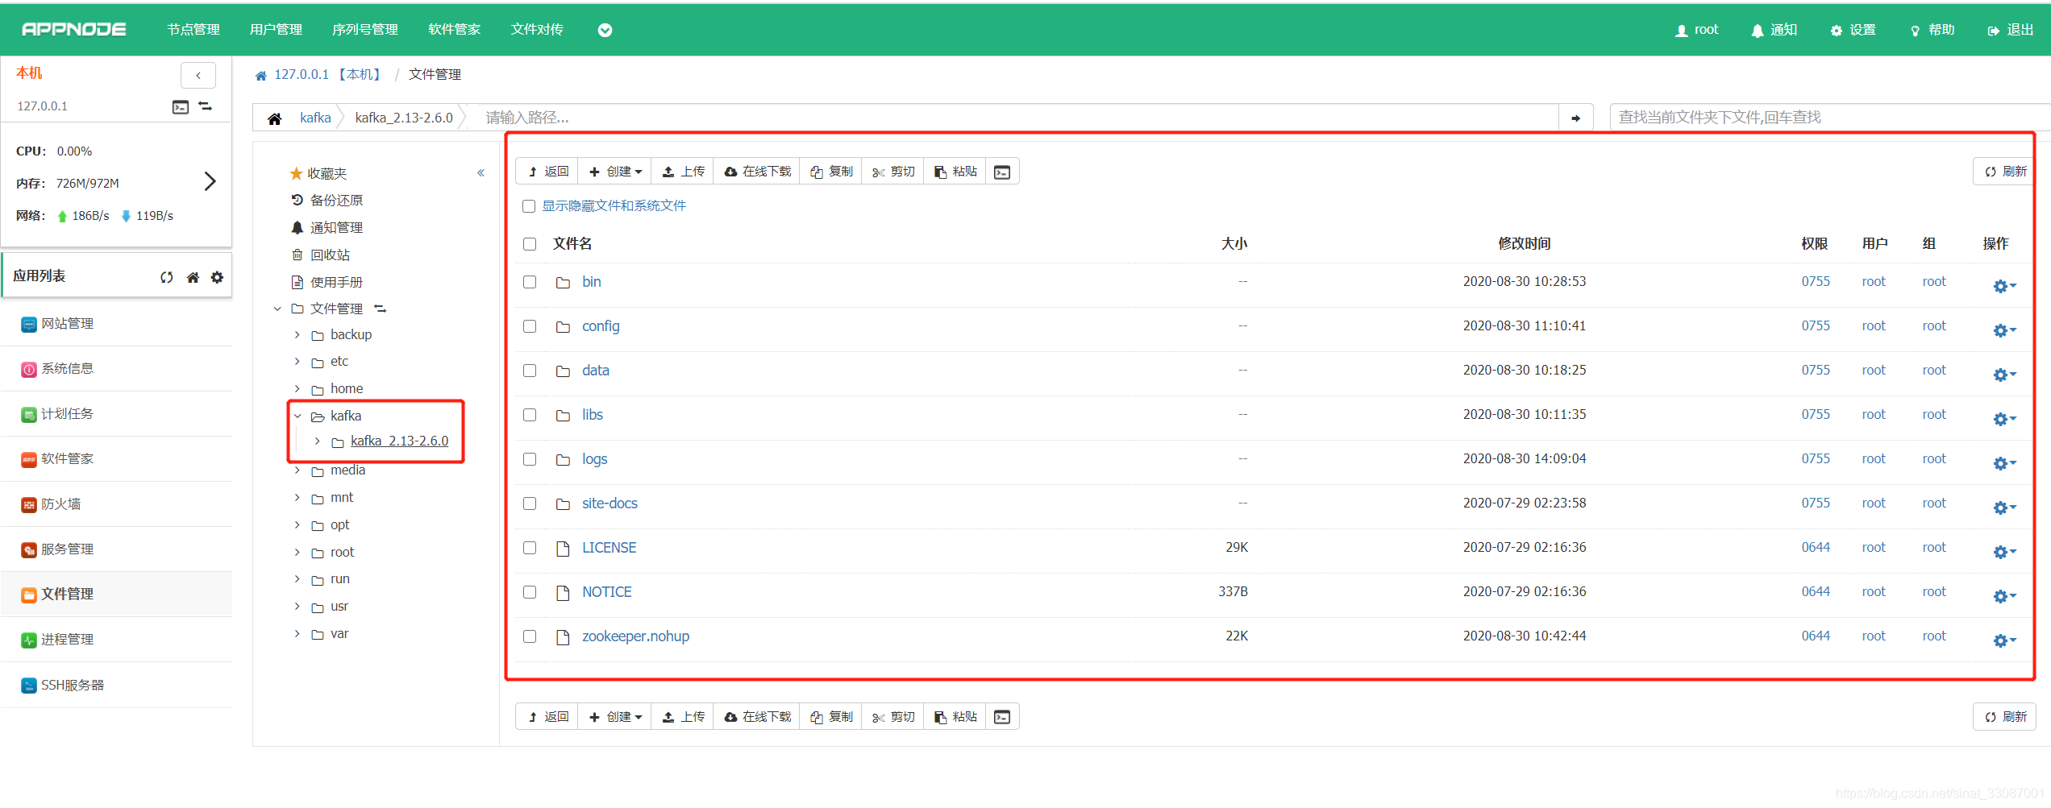
Task: Open the 创建 dropdown in bottom toolbar
Action: 615,717
